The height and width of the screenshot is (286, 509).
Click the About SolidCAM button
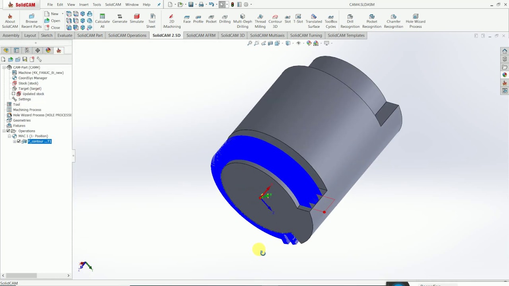pos(10,21)
